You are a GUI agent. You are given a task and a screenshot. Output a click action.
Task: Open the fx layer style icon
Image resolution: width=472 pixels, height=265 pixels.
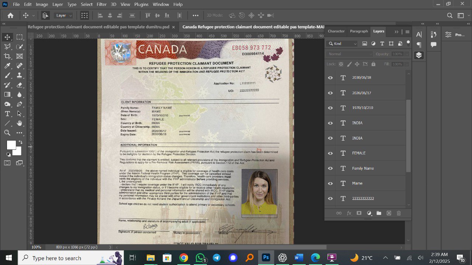point(349,213)
